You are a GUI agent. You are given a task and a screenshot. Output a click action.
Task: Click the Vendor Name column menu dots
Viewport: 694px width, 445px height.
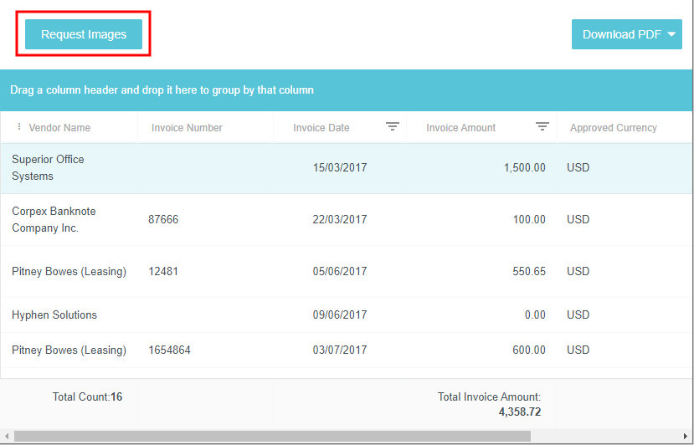click(x=19, y=127)
